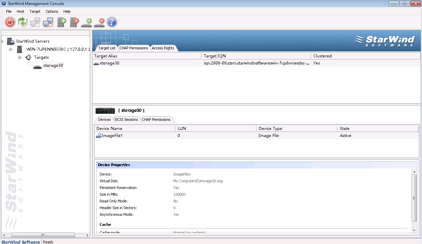The image size is (422, 244).
Task: Click the rack server icon beside [ storage30 ]
Action: [105, 110]
